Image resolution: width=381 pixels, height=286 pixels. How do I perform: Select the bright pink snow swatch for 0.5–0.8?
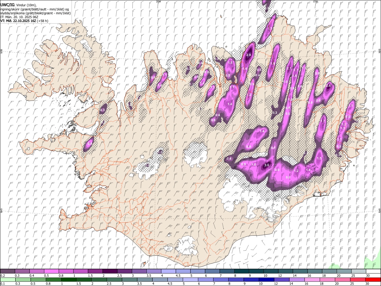pyautogui.click(x=51, y=271)
